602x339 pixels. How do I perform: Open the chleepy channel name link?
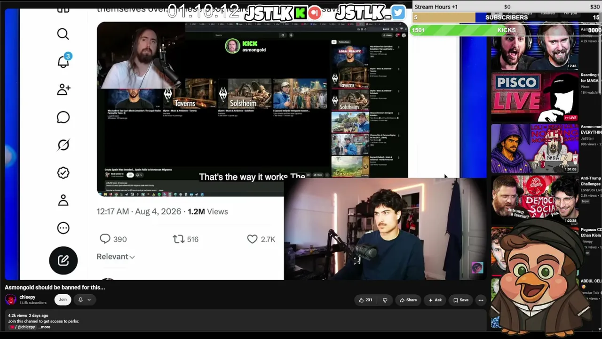(x=27, y=297)
